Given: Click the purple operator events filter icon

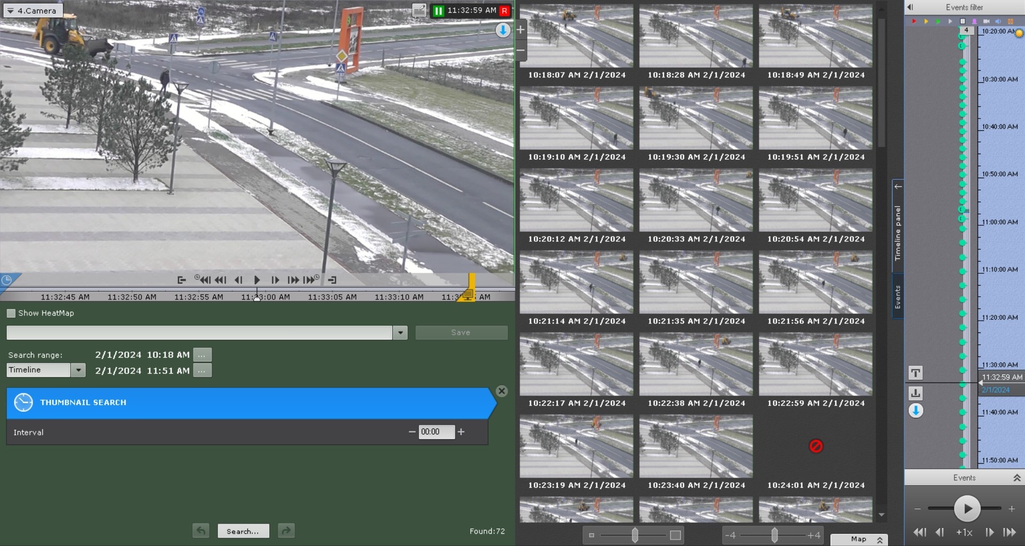Looking at the screenshot, I should (974, 21).
